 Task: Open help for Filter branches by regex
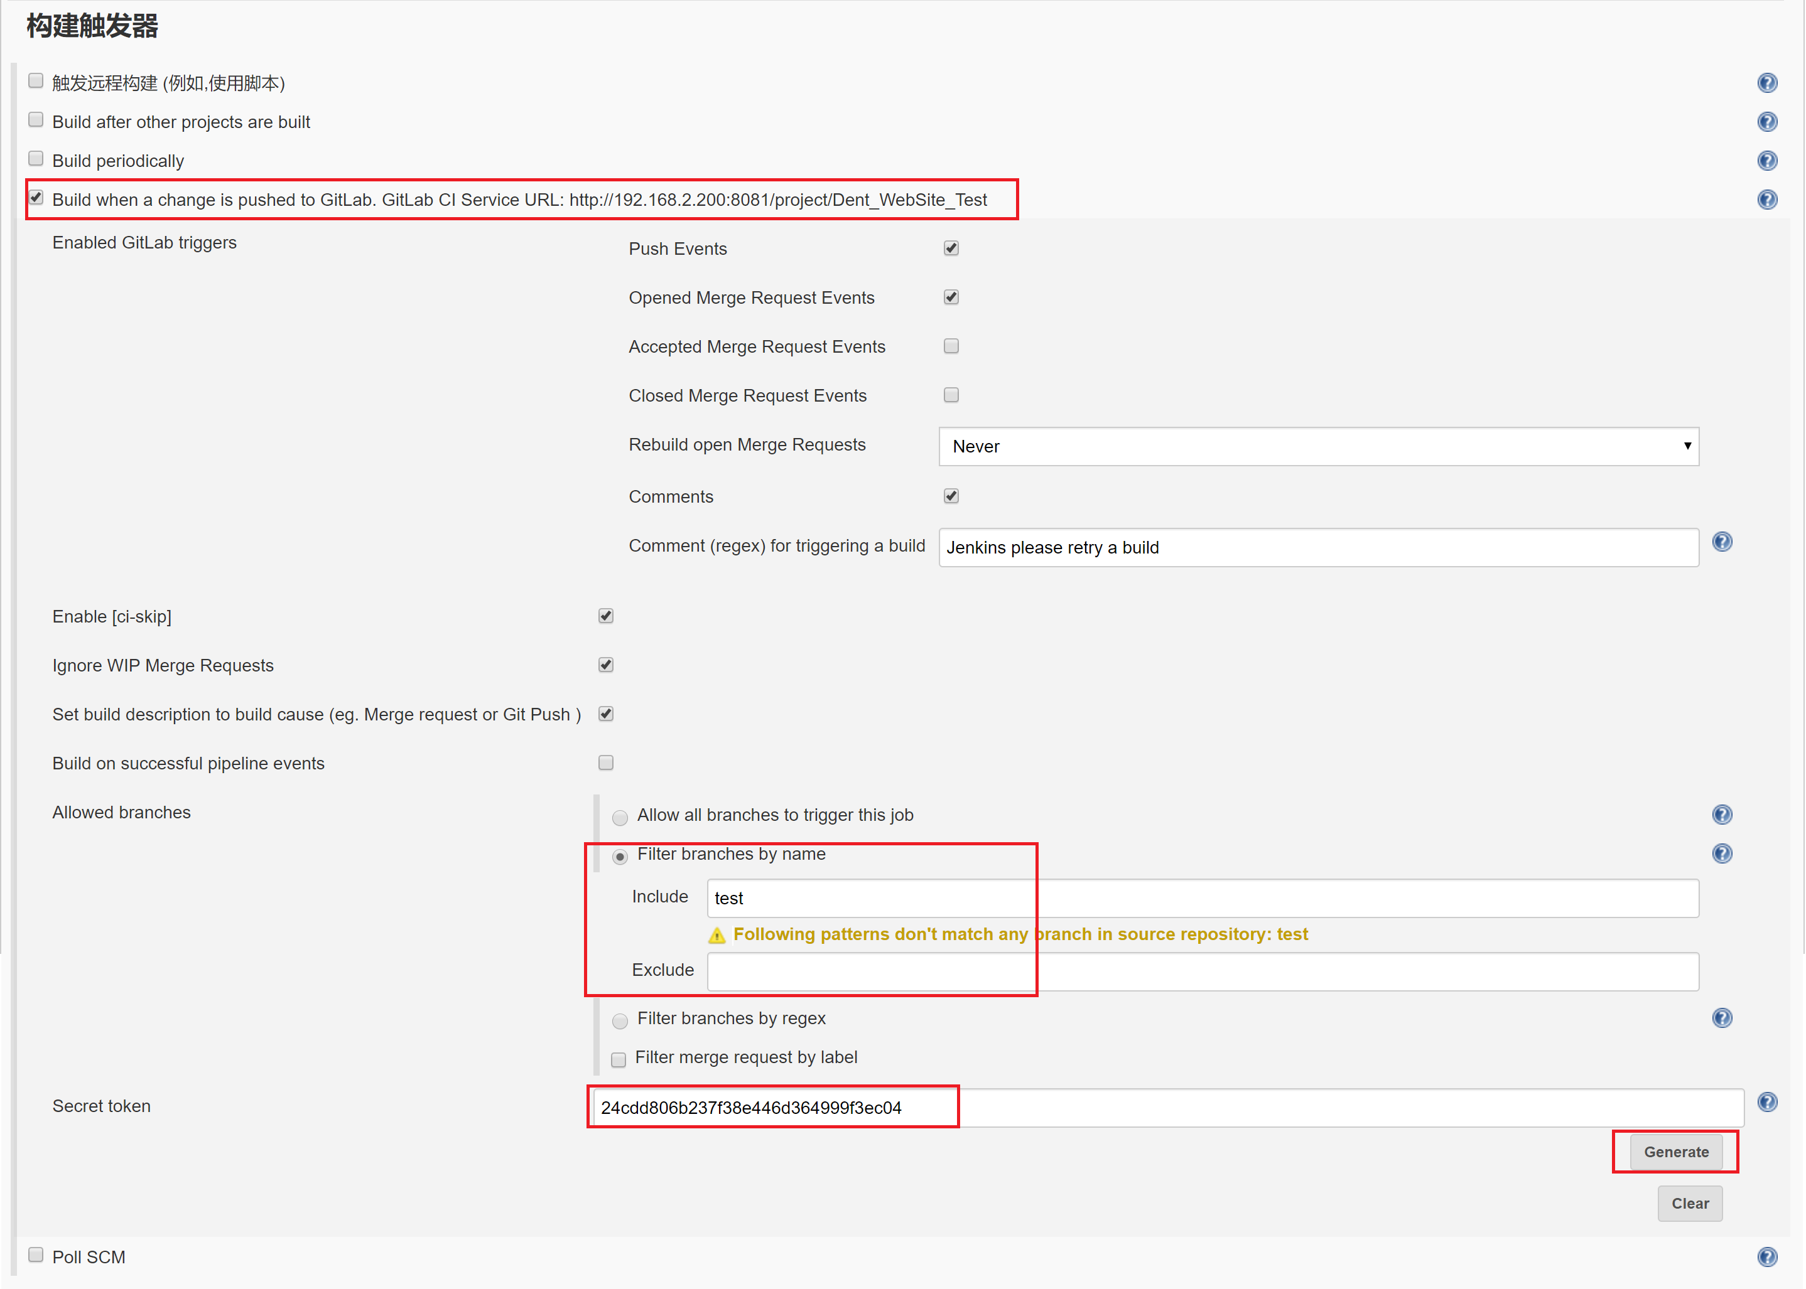(x=1721, y=1019)
